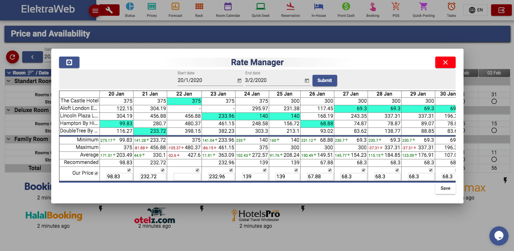This screenshot has width=514, height=251.
Task: Toggle the 27 Jan price checkbox
Action: 363,170
